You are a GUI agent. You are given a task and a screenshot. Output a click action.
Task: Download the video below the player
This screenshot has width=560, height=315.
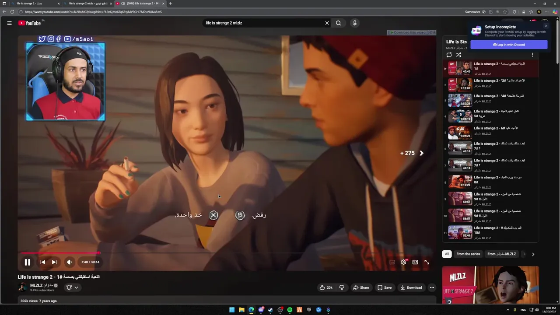point(411,287)
